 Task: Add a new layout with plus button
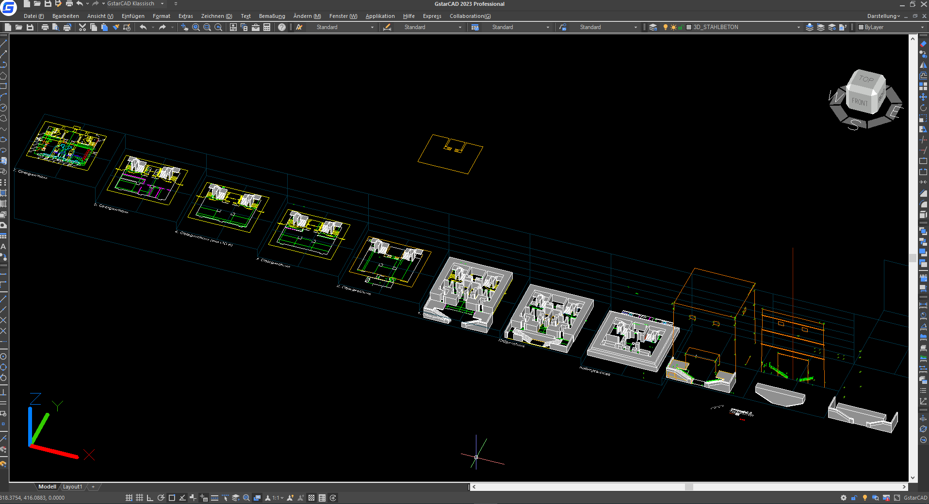(93, 487)
